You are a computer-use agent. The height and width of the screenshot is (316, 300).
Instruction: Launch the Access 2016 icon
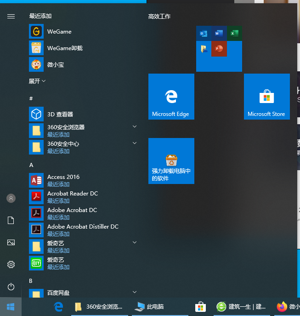36,180
